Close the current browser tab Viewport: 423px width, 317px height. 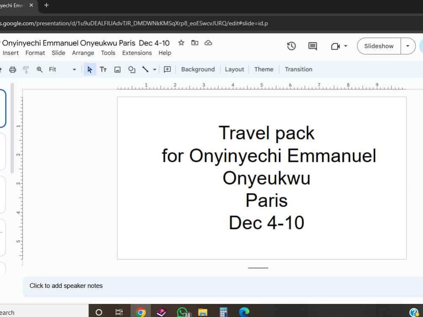[x=31, y=5]
